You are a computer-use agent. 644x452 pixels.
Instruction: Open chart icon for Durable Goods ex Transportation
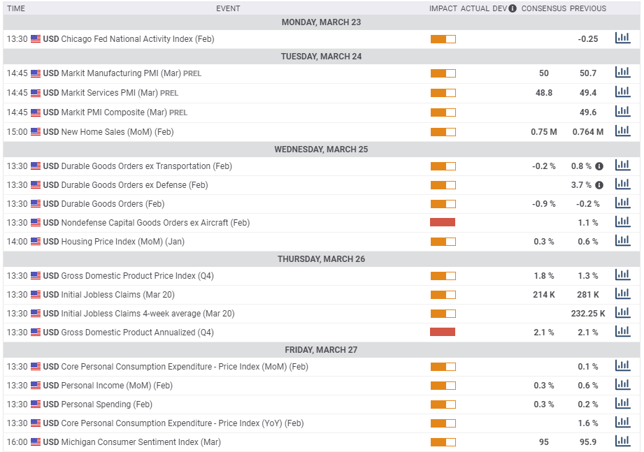pos(622,166)
